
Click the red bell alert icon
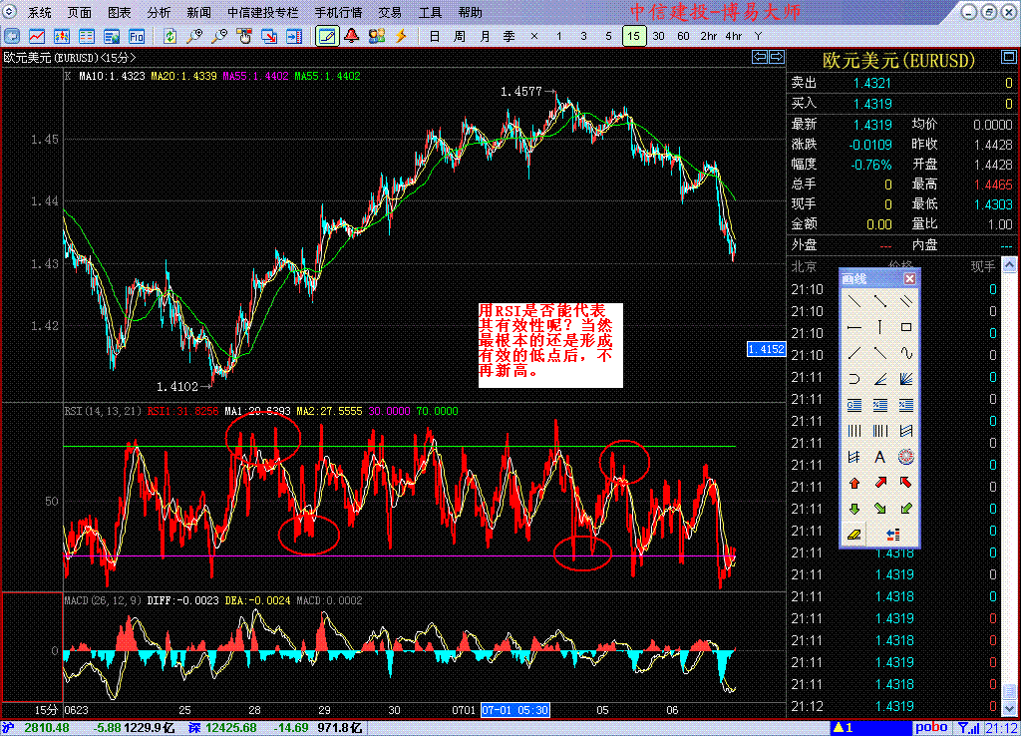click(x=352, y=36)
